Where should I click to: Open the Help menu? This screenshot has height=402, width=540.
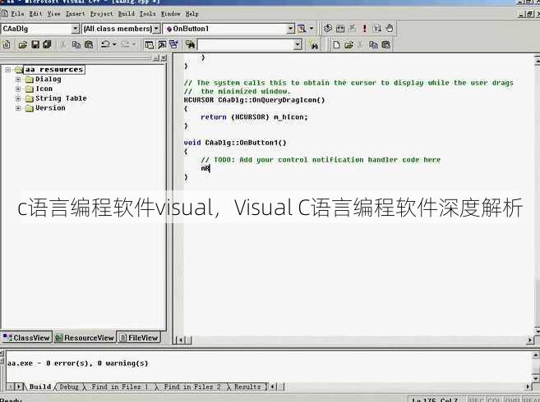click(x=192, y=14)
